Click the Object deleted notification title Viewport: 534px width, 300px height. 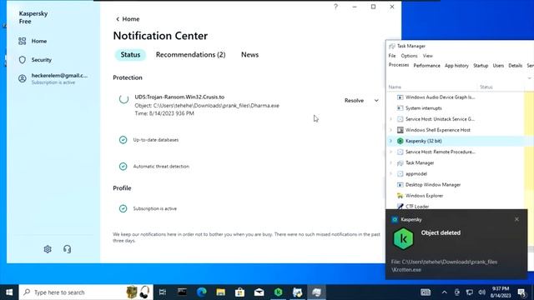pos(441,233)
